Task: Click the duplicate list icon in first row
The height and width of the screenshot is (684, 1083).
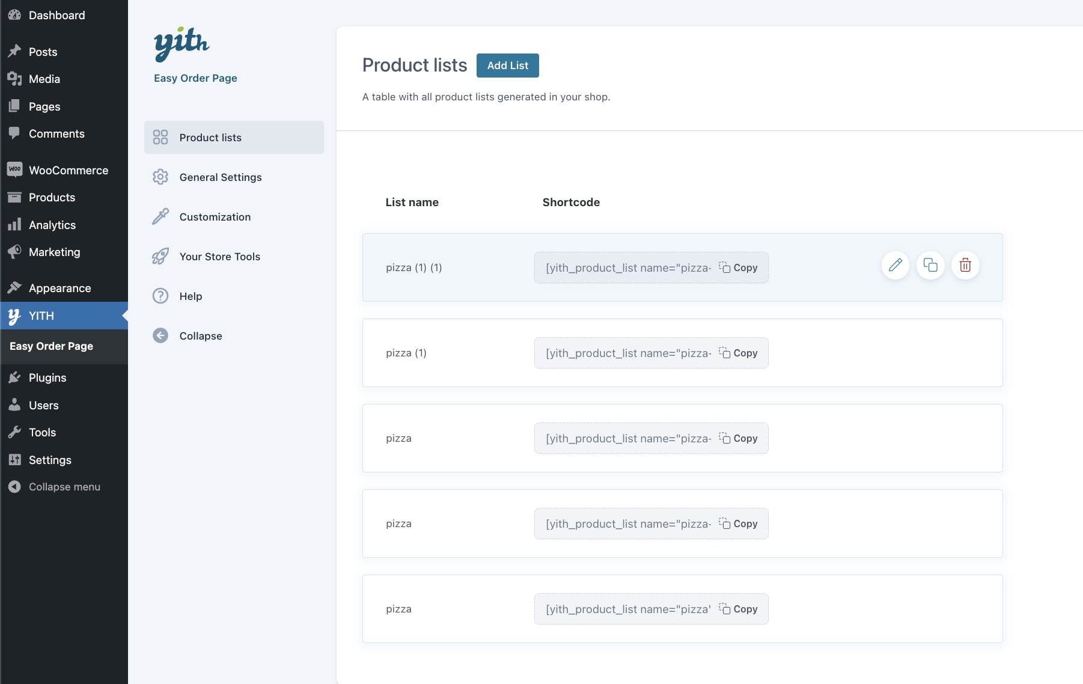Action: 930,265
